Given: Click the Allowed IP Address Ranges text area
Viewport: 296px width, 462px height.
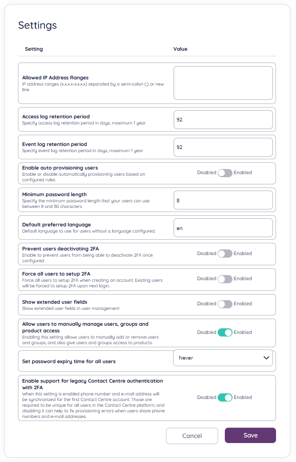Looking at the screenshot, I should pyautogui.click(x=223, y=83).
